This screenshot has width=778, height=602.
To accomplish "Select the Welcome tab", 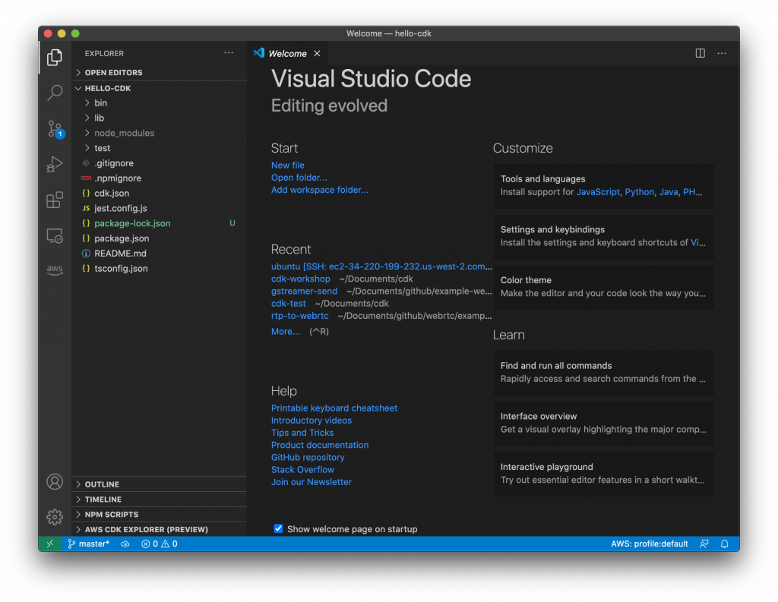I will 287,53.
